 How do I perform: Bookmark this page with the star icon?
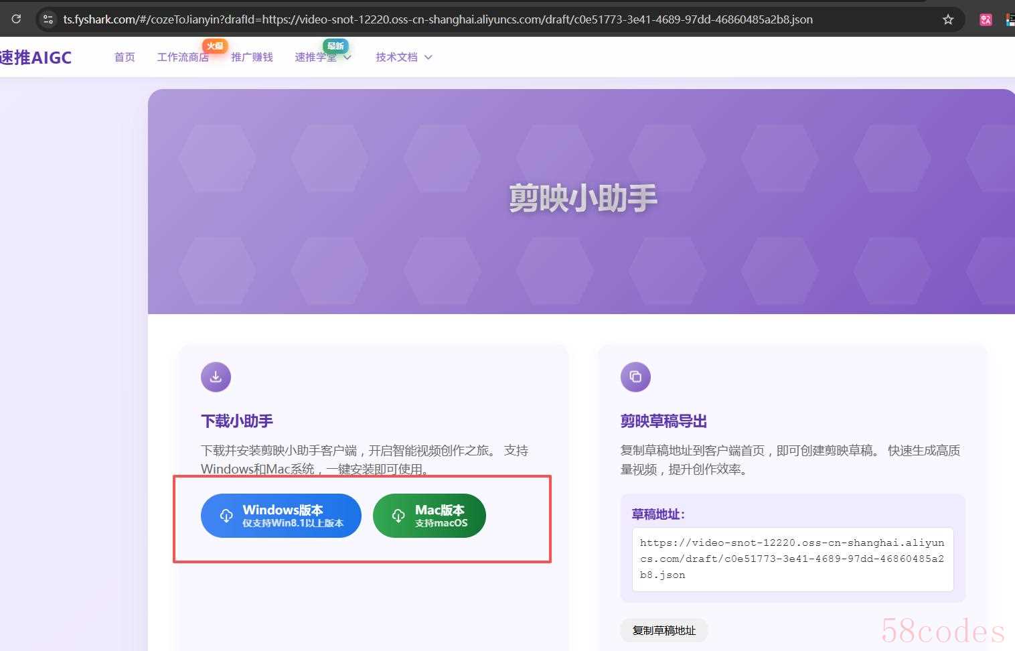[948, 19]
